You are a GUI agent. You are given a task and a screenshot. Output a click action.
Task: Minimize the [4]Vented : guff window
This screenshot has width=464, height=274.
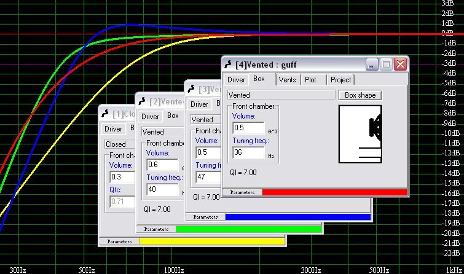click(x=372, y=65)
